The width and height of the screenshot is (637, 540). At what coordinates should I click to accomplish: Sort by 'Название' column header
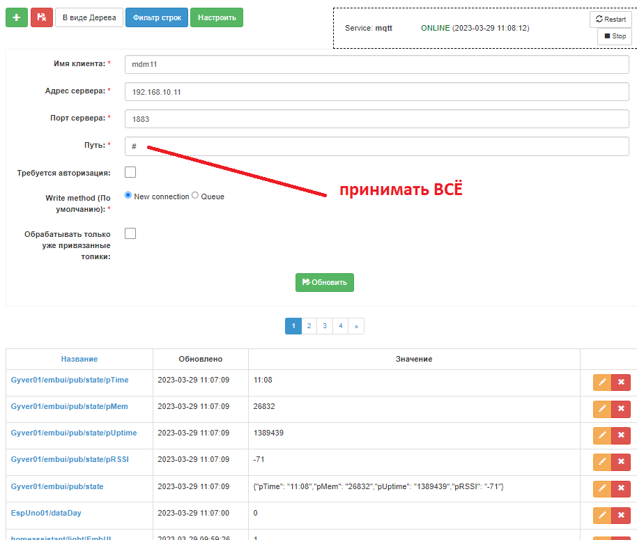coord(79,359)
